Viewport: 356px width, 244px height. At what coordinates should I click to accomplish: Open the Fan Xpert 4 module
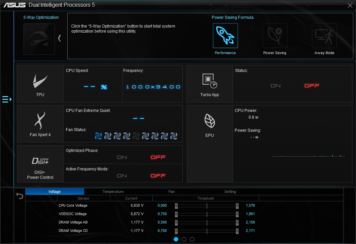tap(40, 124)
